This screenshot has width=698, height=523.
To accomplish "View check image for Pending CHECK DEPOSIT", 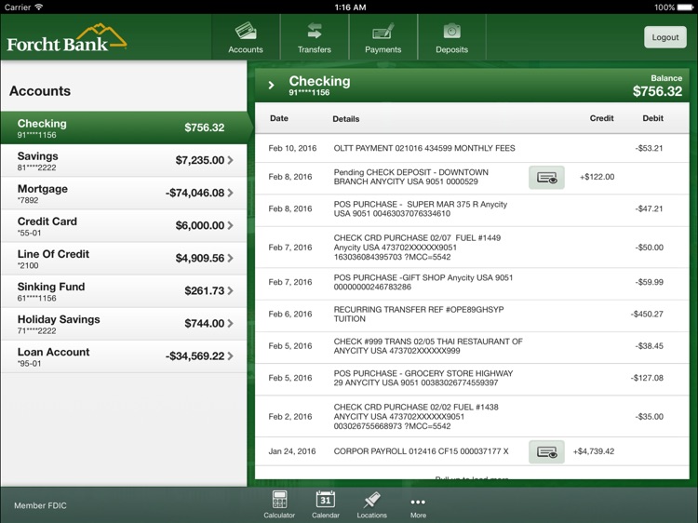I will 546,178.
